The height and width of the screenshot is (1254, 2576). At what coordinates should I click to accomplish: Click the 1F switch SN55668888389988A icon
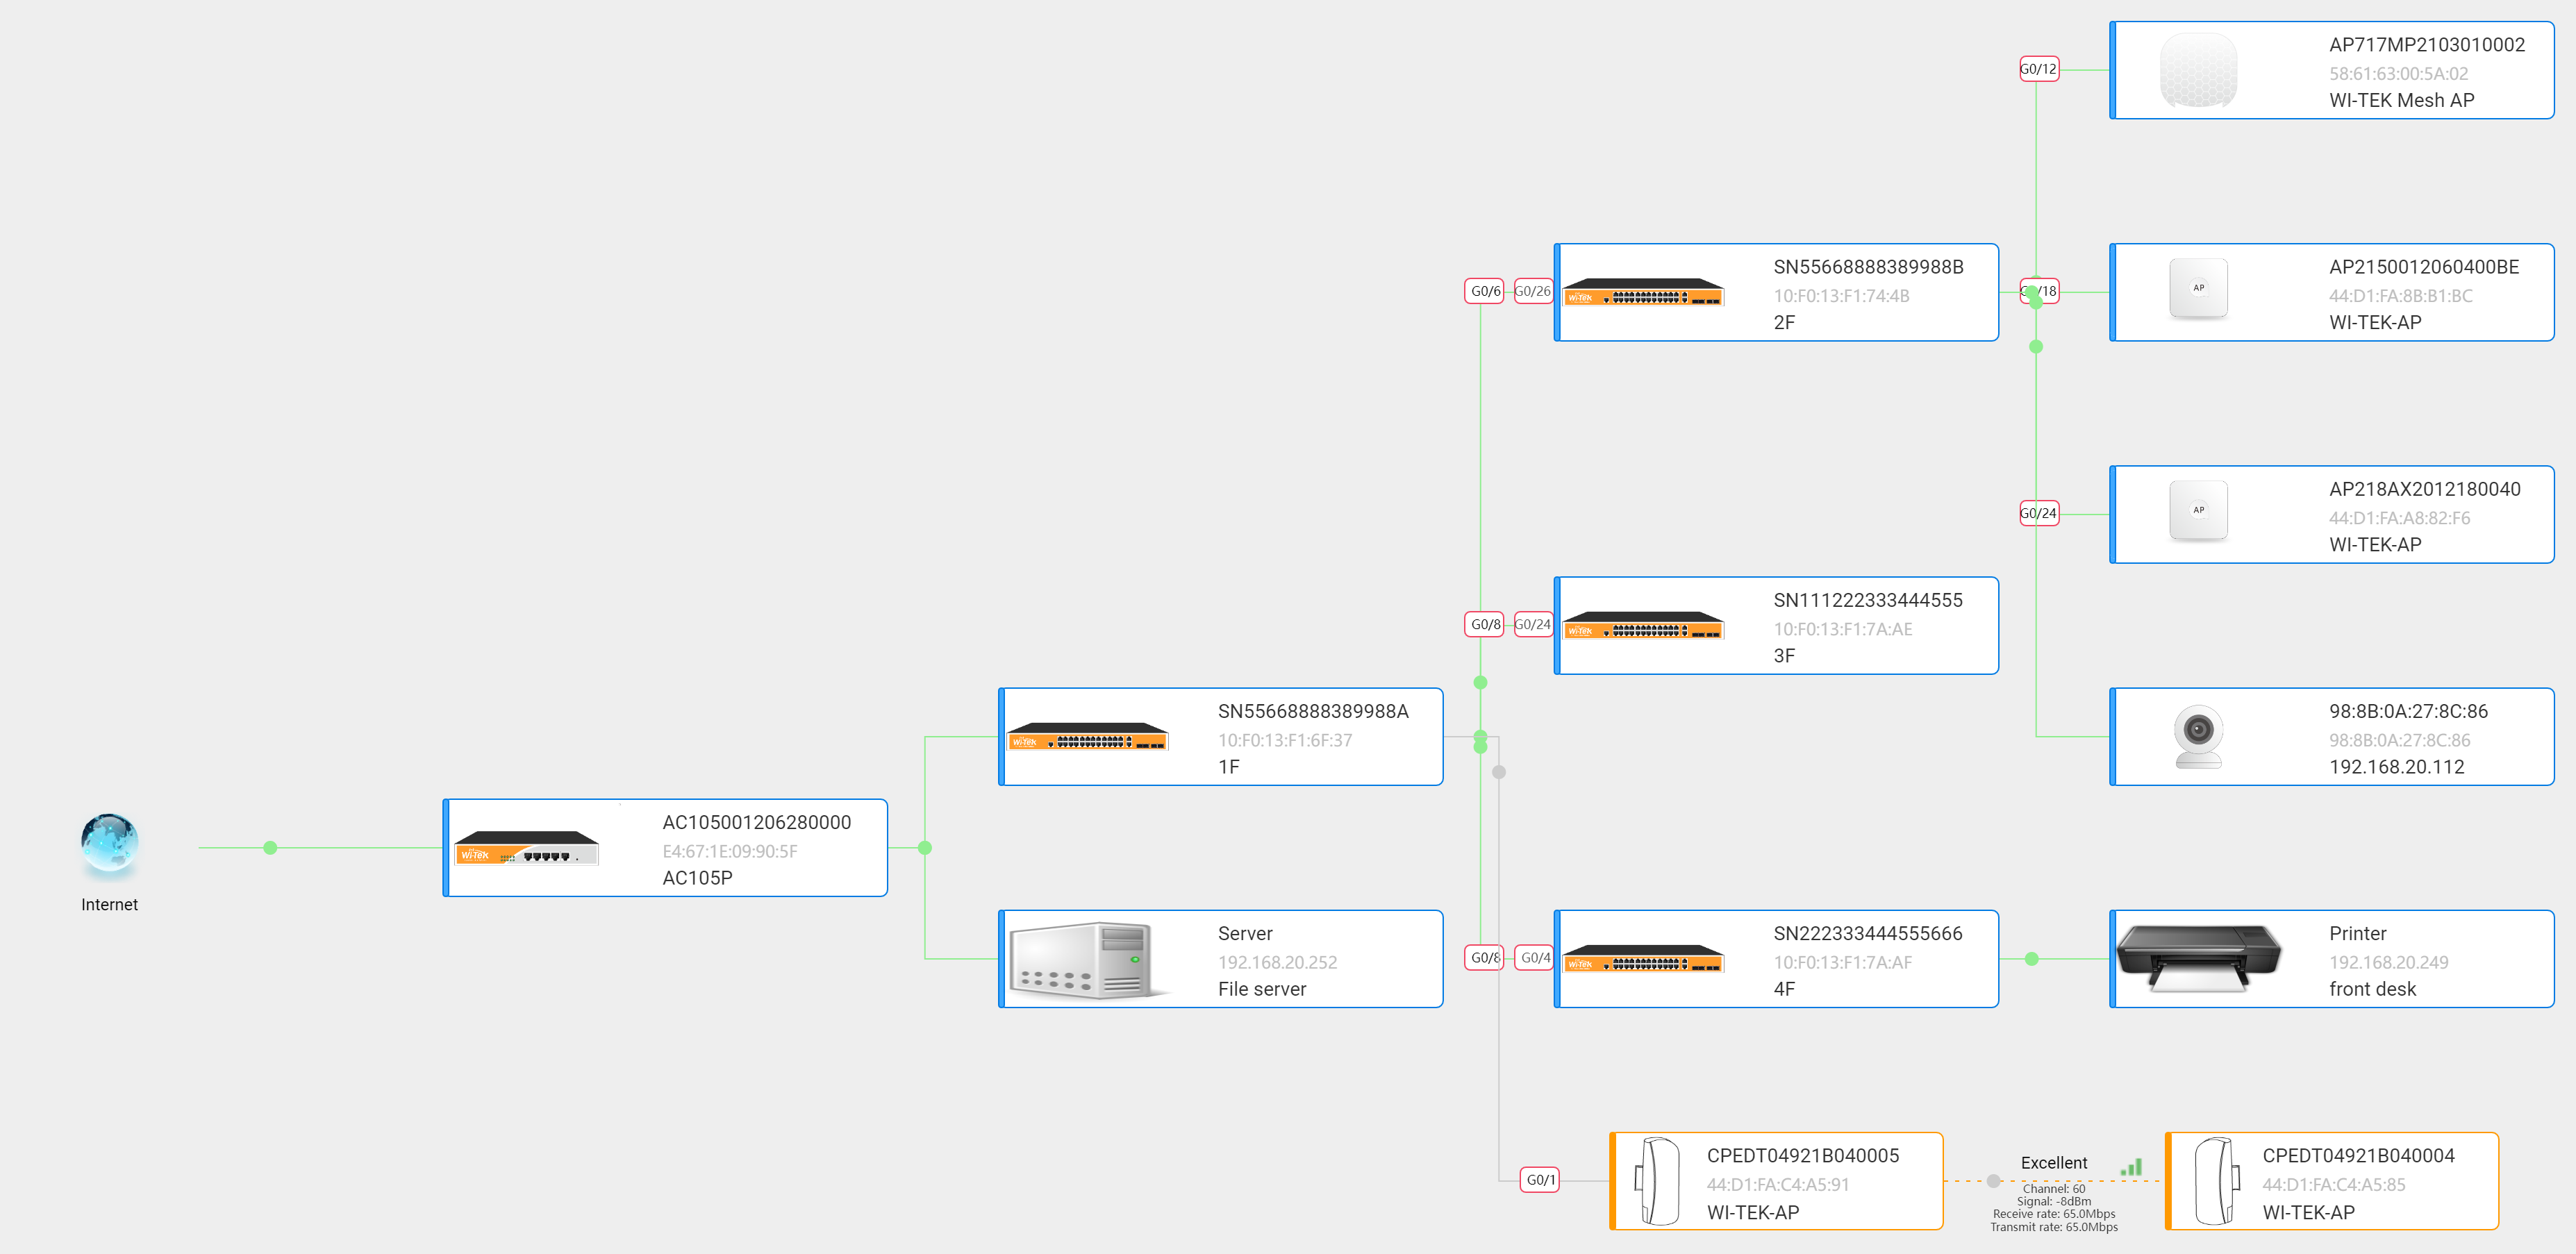pyautogui.click(x=1088, y=740)
